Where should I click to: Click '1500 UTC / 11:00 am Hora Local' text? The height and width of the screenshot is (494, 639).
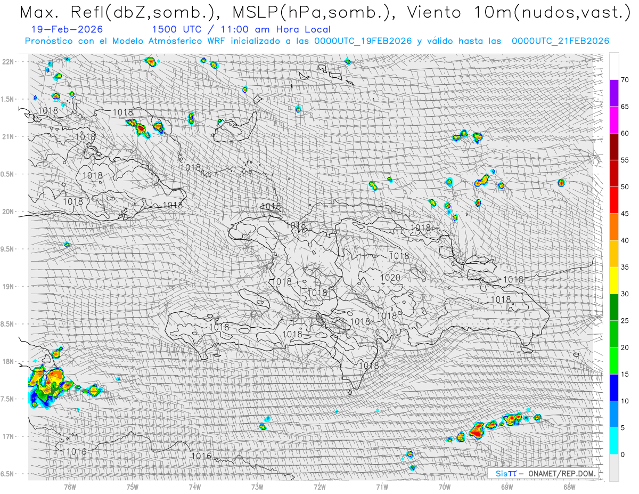click(241, 30)
